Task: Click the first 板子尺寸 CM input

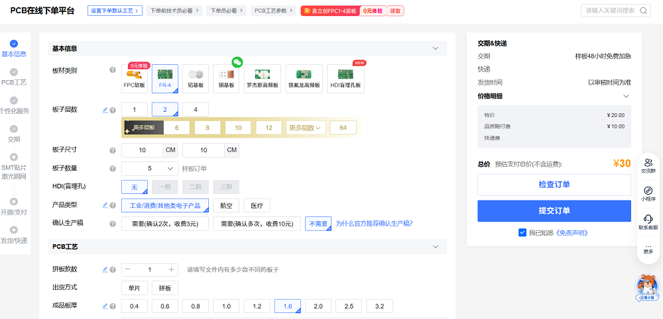Action: (142, 150)
